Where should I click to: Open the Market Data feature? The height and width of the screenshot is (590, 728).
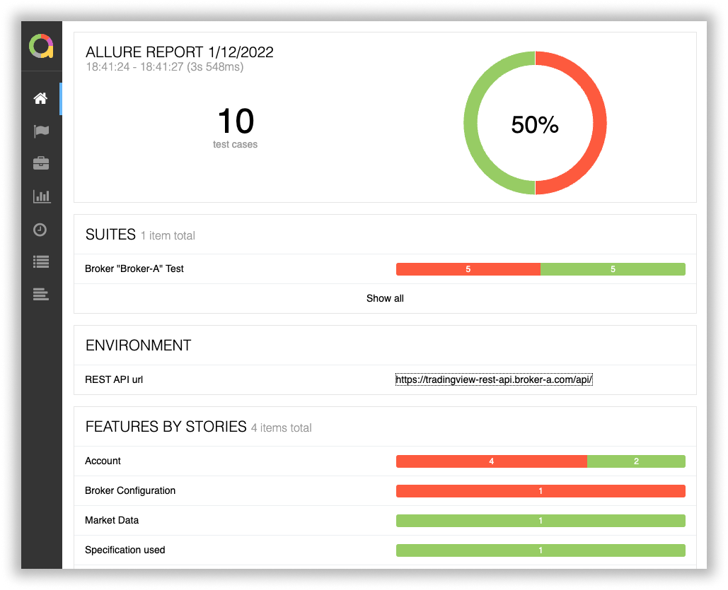pos(112,520)
